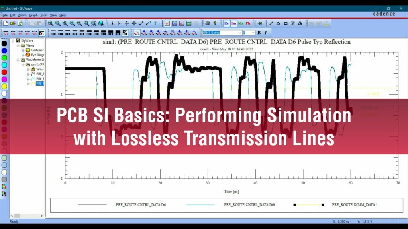Select the Zoom In magnifier tool

pyautogui.click(x=65, y=23)
